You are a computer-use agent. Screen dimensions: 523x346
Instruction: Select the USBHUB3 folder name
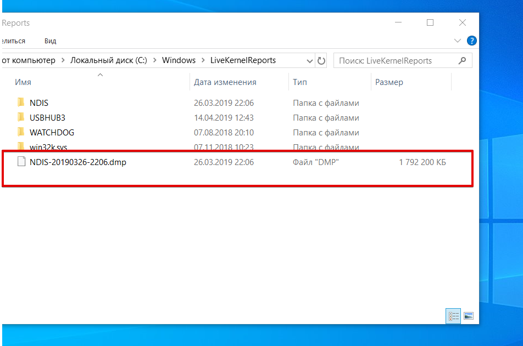pos(47,117)
